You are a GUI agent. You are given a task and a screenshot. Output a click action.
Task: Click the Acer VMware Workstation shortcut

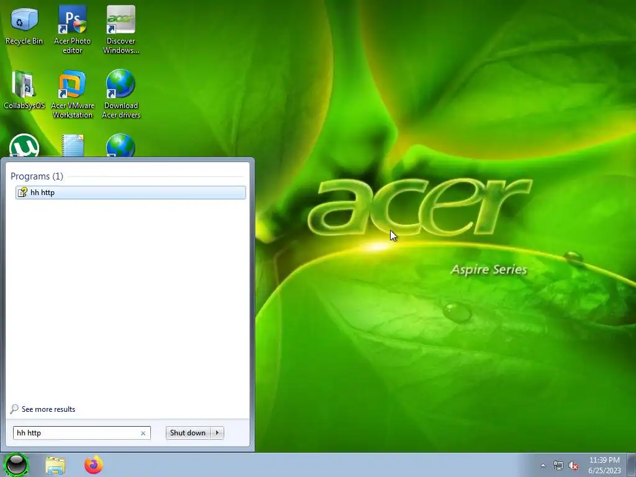click(72, 94)
